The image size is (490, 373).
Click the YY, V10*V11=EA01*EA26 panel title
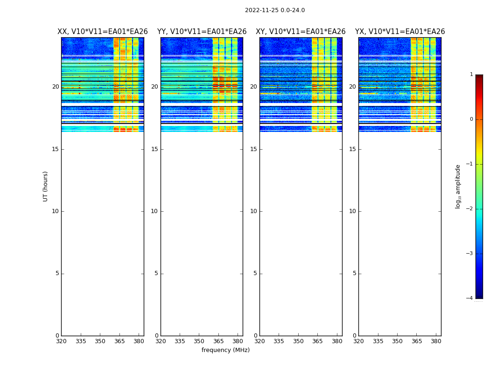[202, 32]
